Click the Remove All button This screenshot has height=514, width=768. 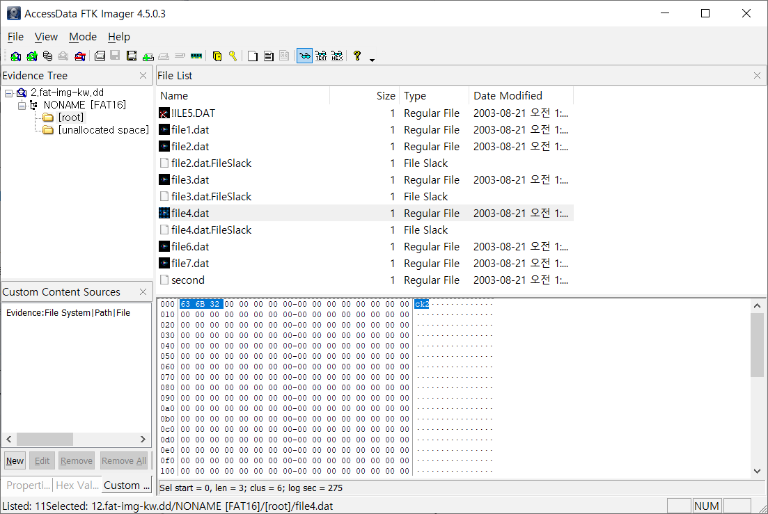click(x=124, y=460)
